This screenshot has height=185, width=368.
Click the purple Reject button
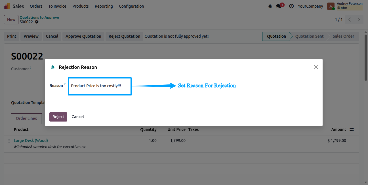pos(58,117)
